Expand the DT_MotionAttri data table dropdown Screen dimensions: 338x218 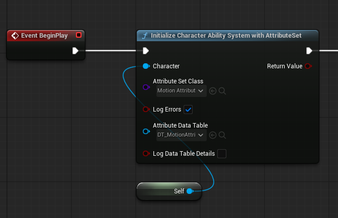[x=181, y=135]
